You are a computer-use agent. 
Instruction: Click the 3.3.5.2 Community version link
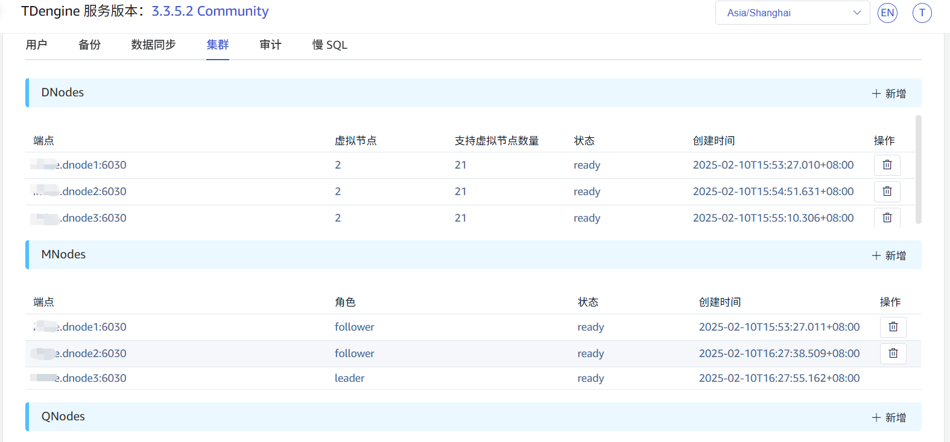(x=210, y=11)
